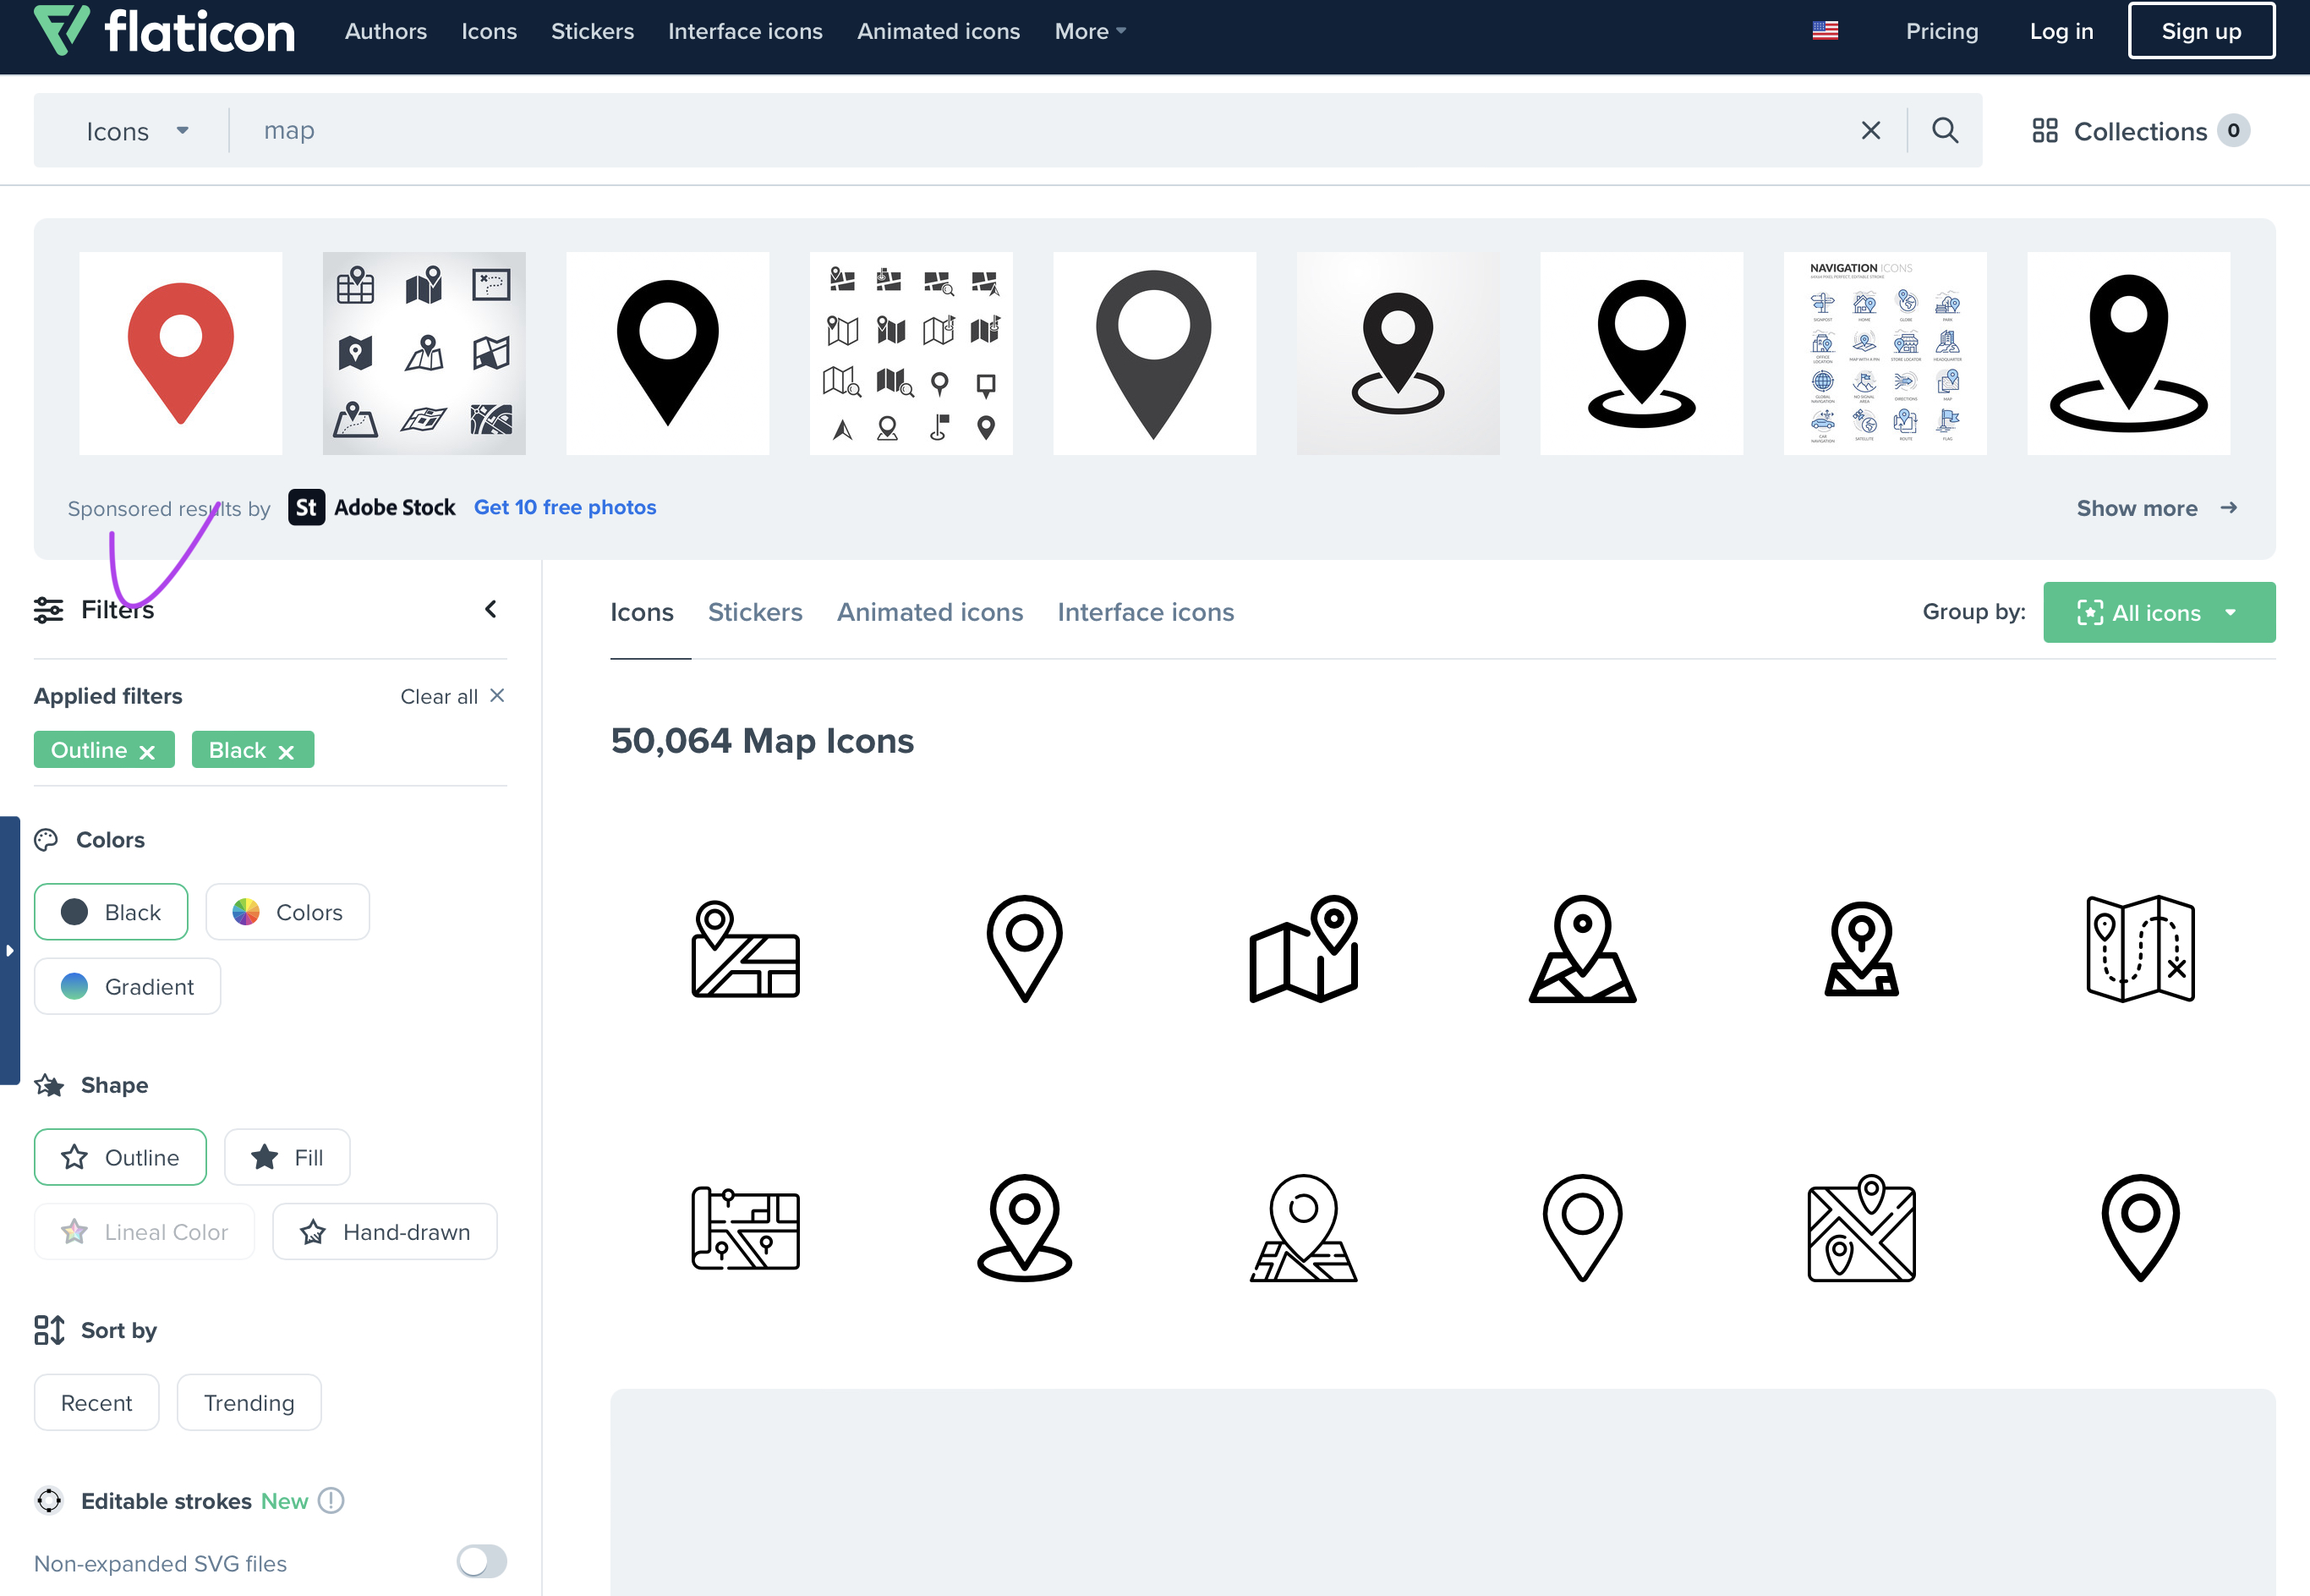
Task: Enable Non-expanded SVG files switch
Action: click(x=482, y=1561)
